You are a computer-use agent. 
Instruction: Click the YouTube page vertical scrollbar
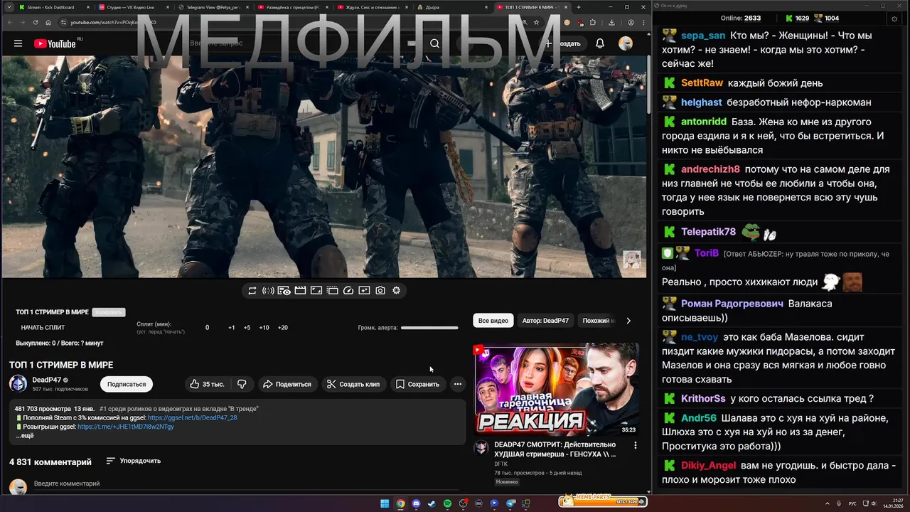coord(650,85)
